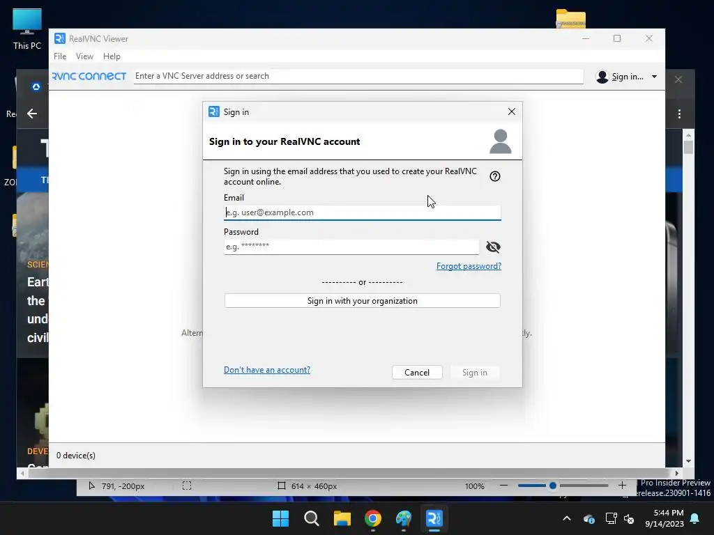
Task: Open the Help menu in RealVNC Viewer
Action: coord(112,56)
